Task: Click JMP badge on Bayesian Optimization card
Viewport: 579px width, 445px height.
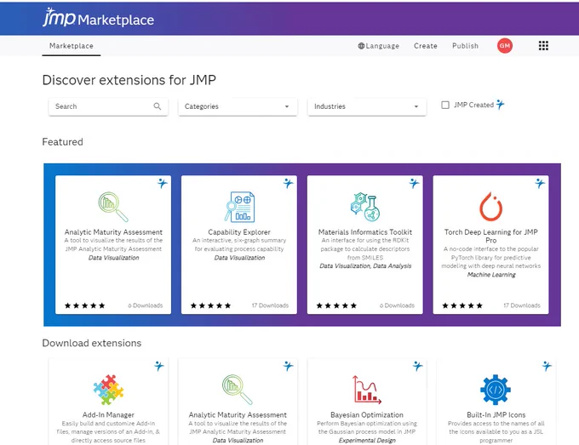Action: [417, 366]
